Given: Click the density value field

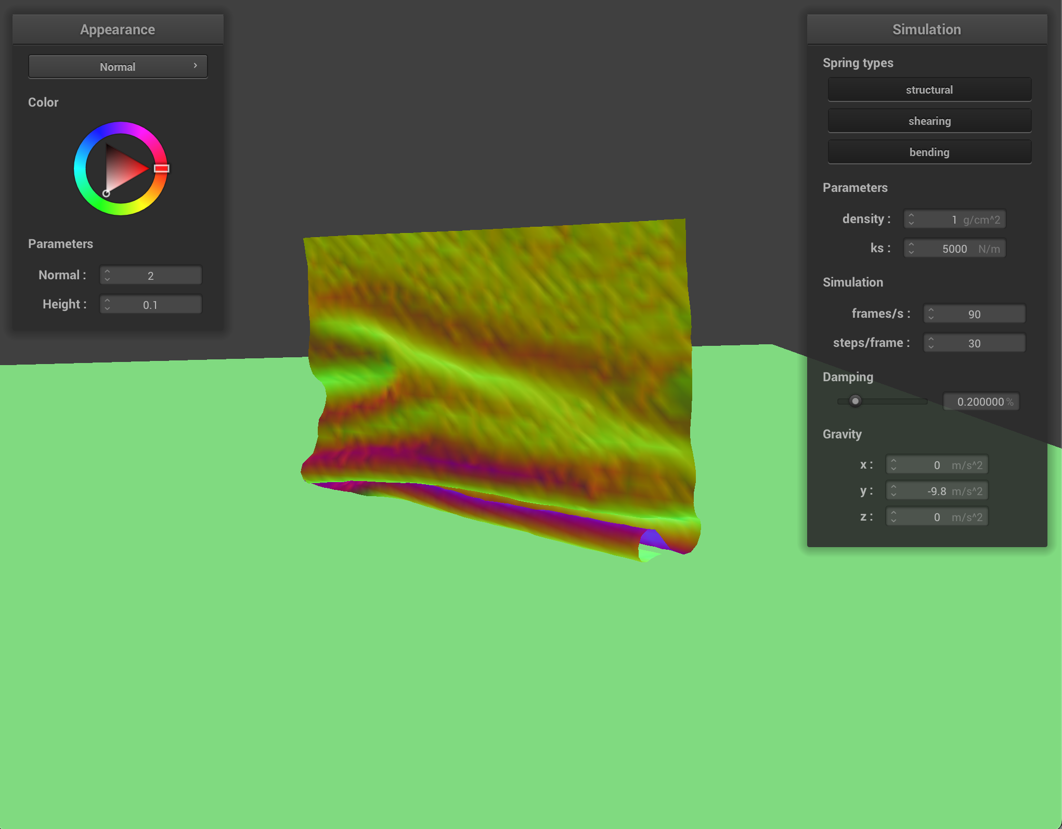Looking at the screenshot, I should click(x=955, y=219).
